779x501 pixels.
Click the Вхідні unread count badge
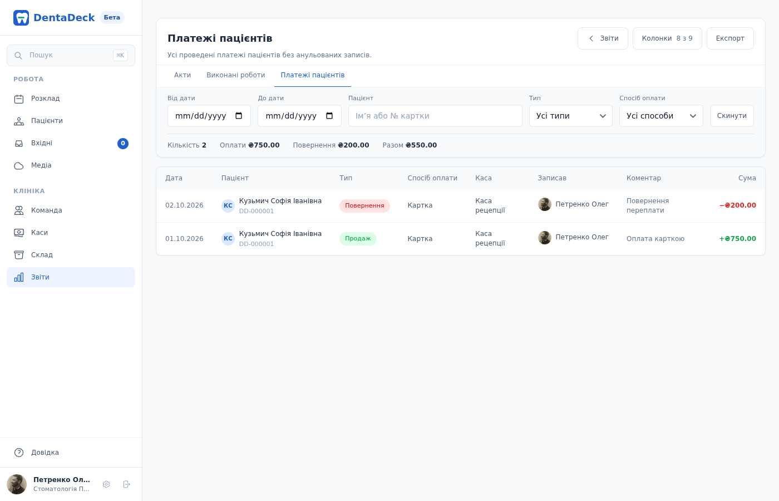point(123,144)
